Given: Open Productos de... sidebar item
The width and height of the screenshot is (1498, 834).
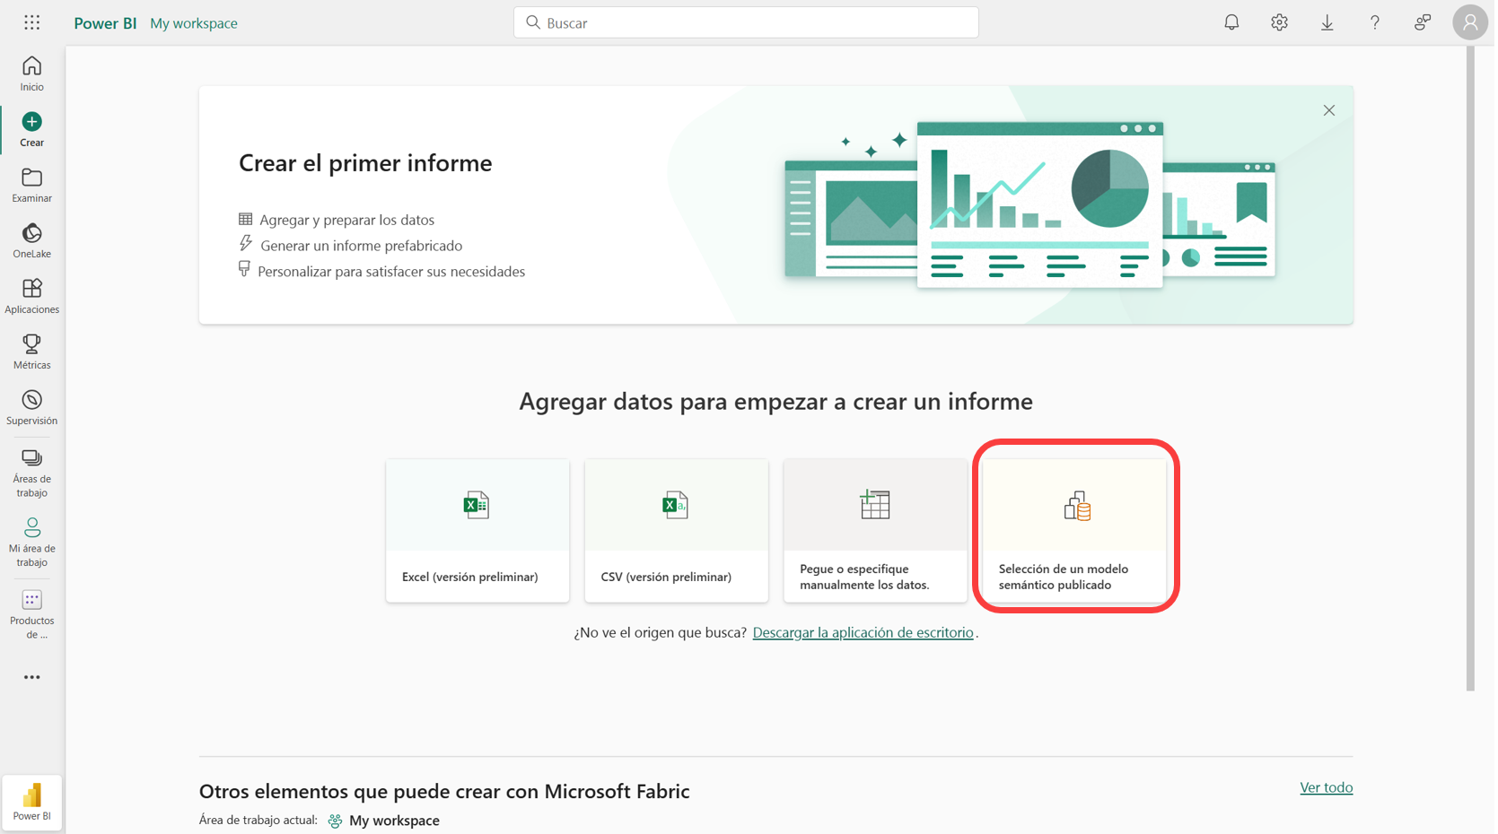Looking at the screenshot, I should pyautogui.click(x=32, y=614).
